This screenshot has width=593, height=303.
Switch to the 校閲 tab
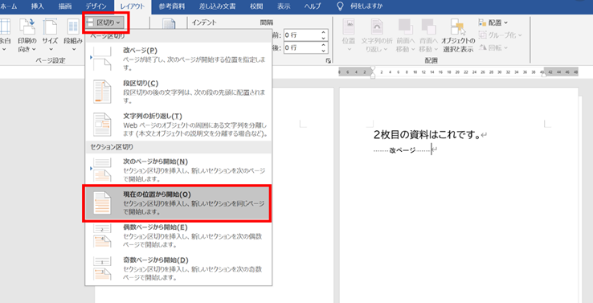coord(256,6)
